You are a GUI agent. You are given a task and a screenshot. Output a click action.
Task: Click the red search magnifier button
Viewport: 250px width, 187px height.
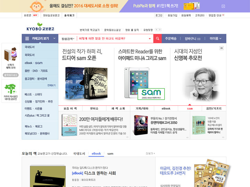(x=158, y=38)
